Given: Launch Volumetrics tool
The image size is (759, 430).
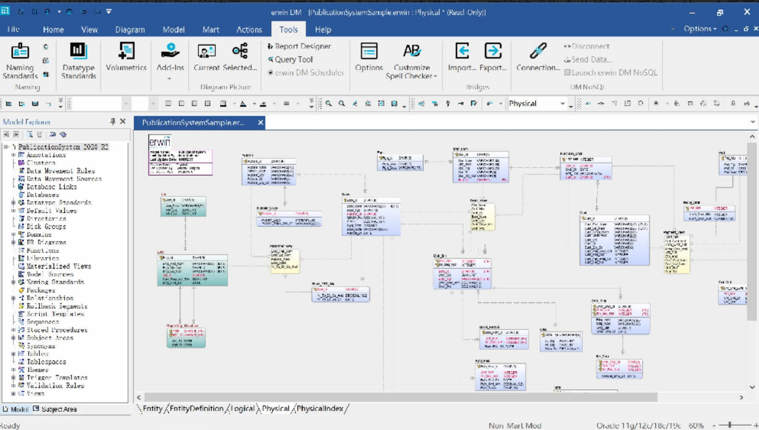Looking at the screenshot, I should [x=126, y=57].
